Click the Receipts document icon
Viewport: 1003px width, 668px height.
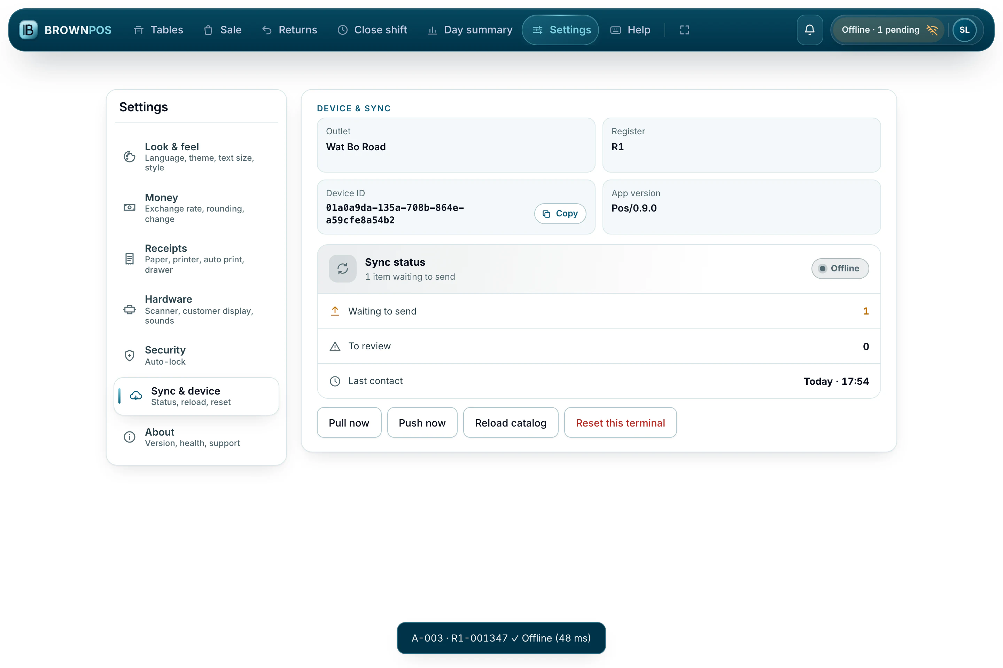point(130,259)
